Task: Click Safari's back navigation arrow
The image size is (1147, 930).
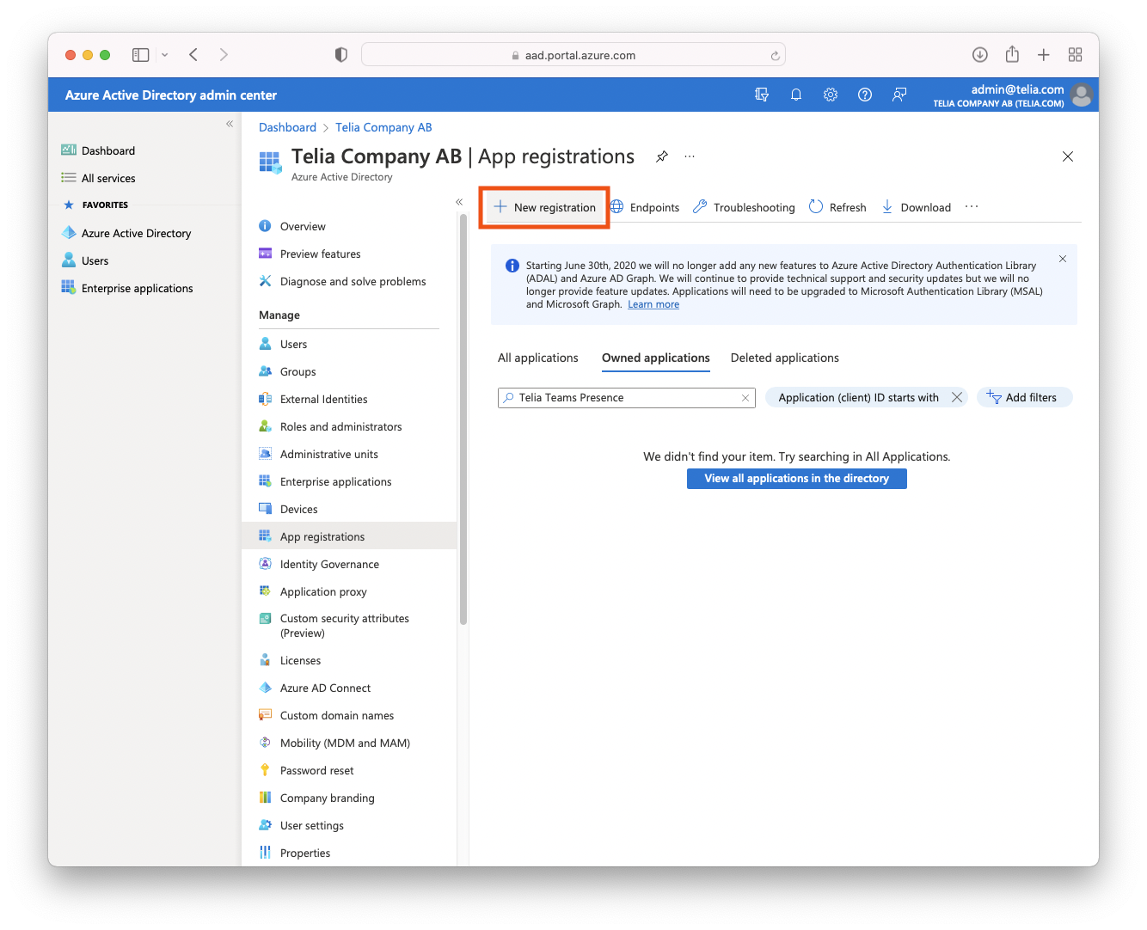Action: point(193,55)
